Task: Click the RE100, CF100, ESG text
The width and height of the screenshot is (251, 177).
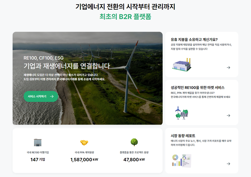Action: [43, 58]
